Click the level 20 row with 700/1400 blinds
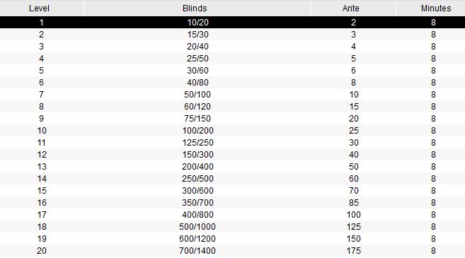 pyautogui.click(x=232, y=251)
